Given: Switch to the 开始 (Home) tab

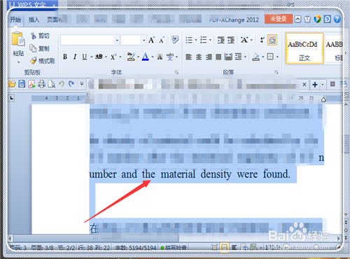Looking at the screenshot, I should [x=15, y=20].
